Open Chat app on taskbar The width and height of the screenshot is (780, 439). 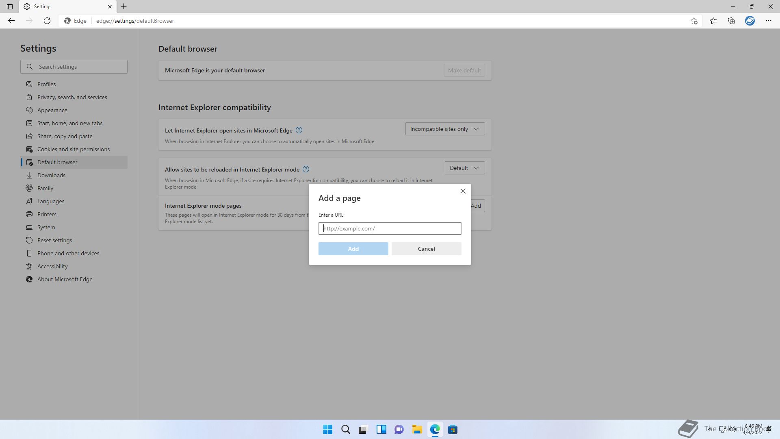[399, 429]
